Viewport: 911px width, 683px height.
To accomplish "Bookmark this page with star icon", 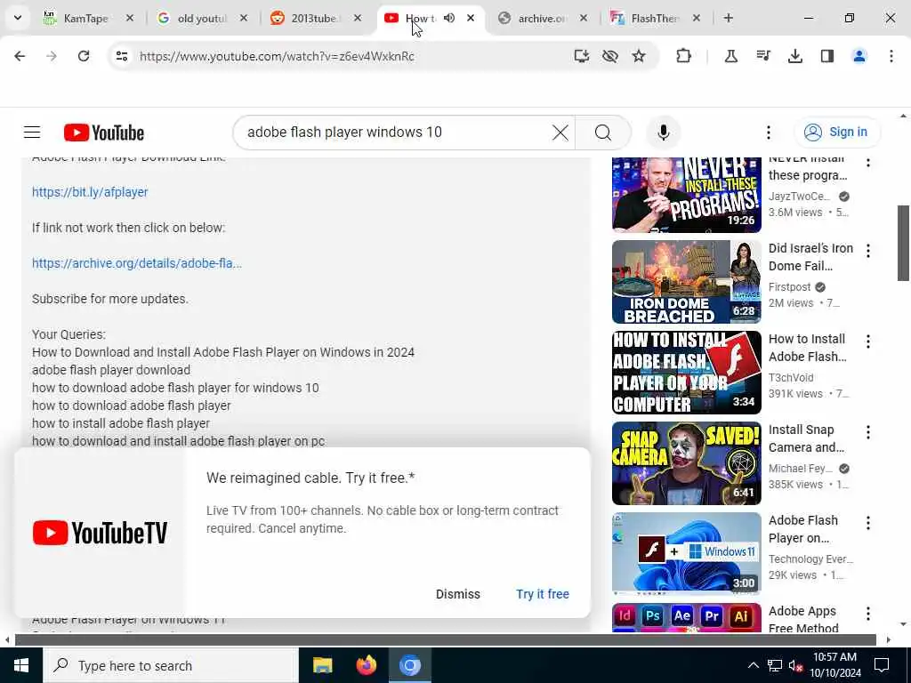I will [x=639, y=56].
